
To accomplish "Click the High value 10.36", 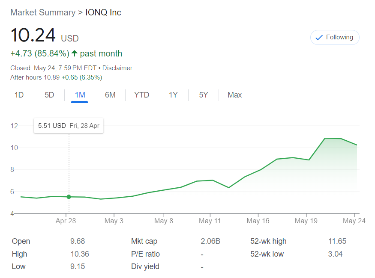I will click(80, 254).
